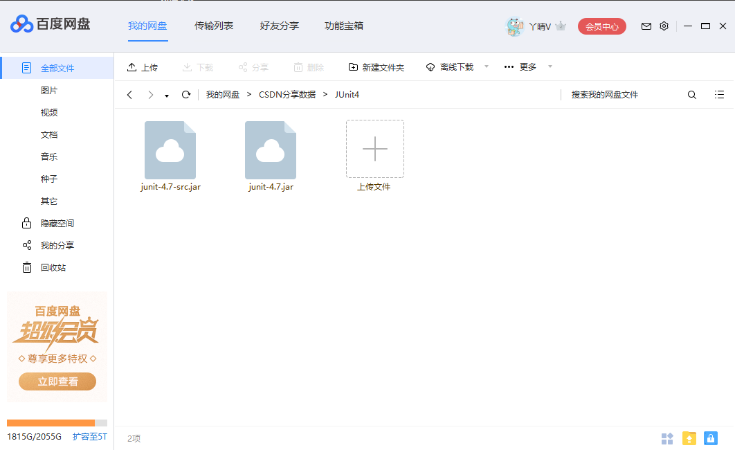Open 隐藏空间 hidden space
This screenshot has width=735, height=450.
click(x=48, y=224)
